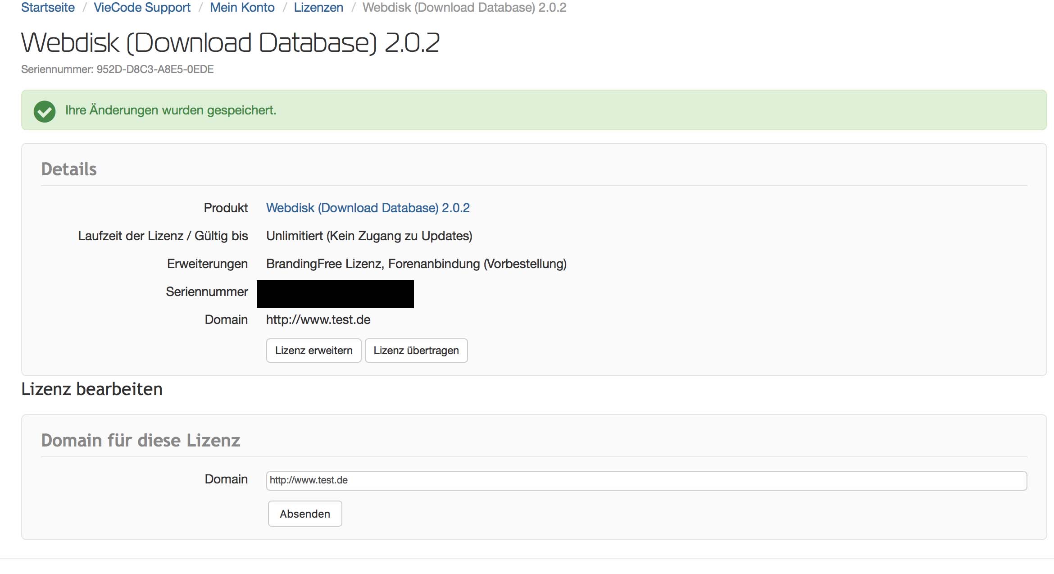Click the saved changes success message
Viewport: 1054px width, 574px height.
point(171,110)
